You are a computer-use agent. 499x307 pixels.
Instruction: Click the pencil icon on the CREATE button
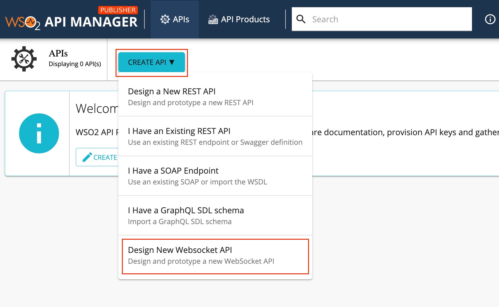(x=87, y=157)
